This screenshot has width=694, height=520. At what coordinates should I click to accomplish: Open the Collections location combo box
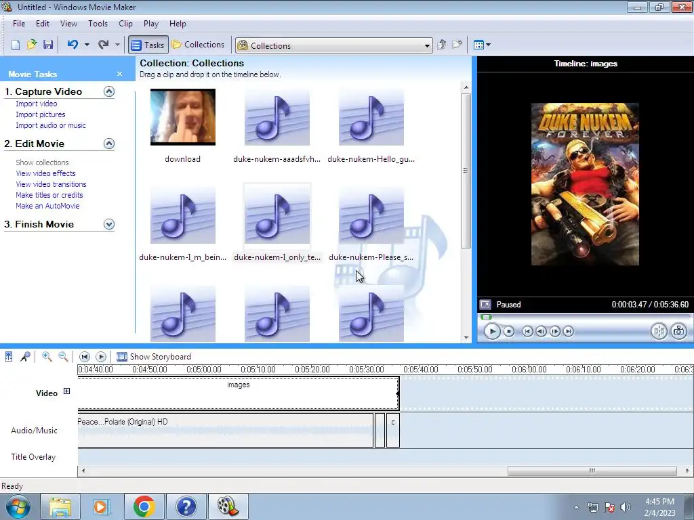333,45
